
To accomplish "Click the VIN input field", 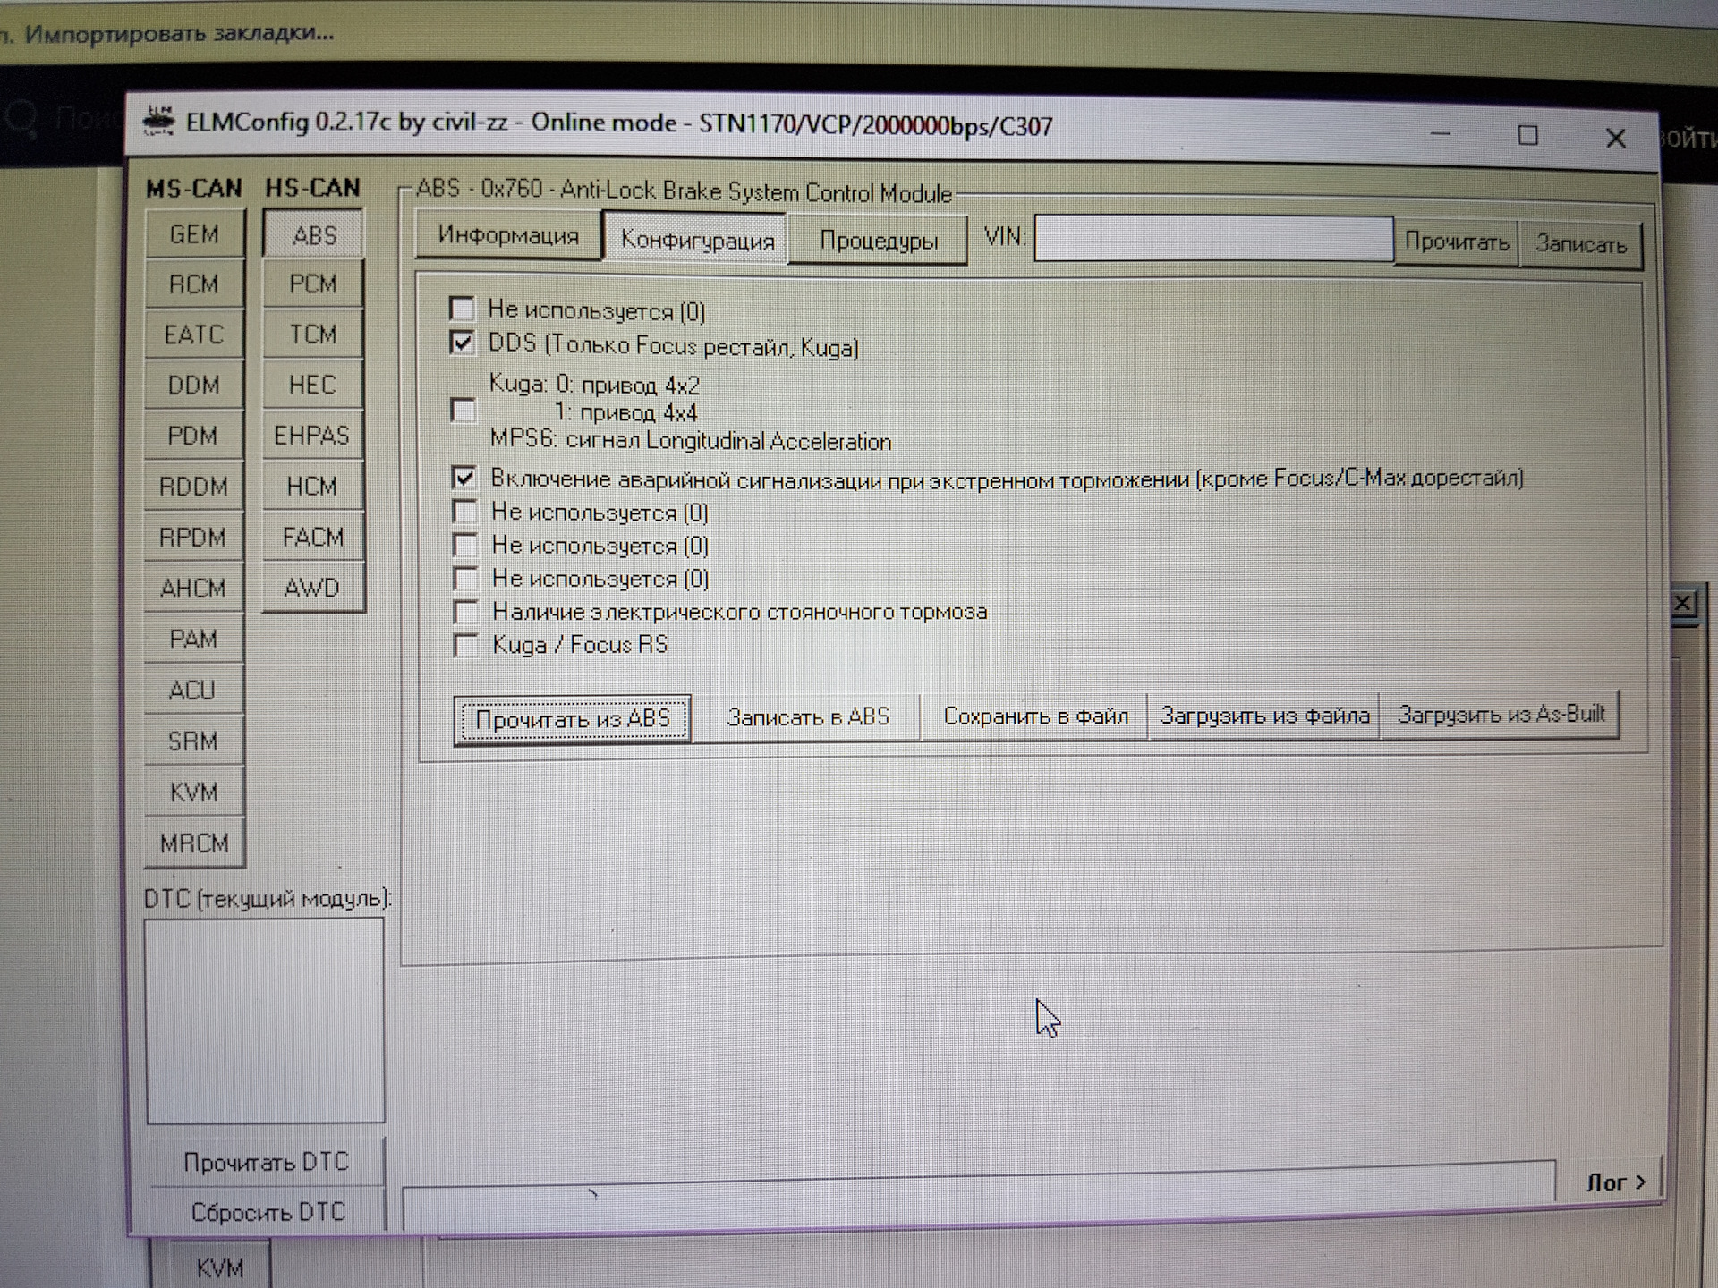I will [x=1212, y=239].
